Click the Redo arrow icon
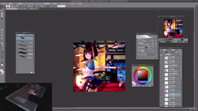 [x=23, y=6]
